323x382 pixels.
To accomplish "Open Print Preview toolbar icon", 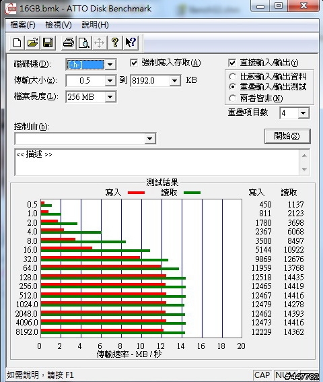I will tap(84, 43).
